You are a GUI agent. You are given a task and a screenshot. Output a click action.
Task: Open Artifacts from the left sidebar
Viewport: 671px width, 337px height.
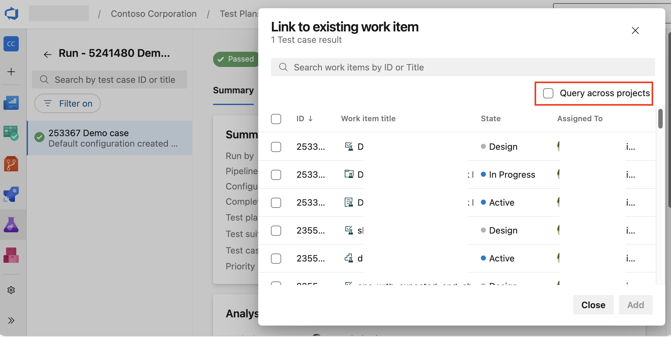tap(11, 255)
